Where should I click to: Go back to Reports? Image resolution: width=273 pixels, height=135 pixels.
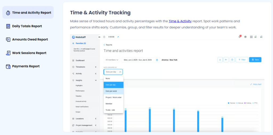click(x=108, y=45)
